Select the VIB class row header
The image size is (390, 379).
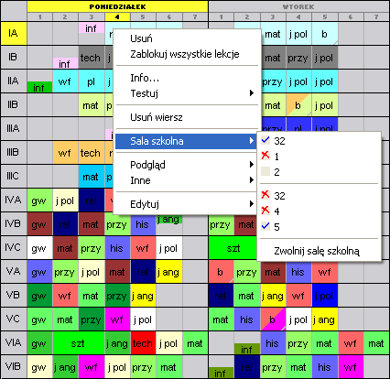[x=14, y=366]
